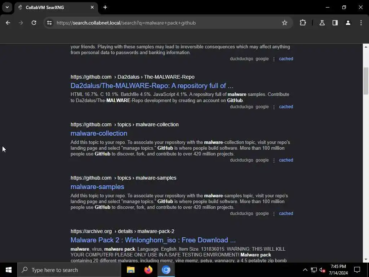Image resolution: width=369 pixels, height=277 pixels.
Task: Click the github.com The-MALWARE-Repo URL breadcrumb
Action: coord(133,77)
